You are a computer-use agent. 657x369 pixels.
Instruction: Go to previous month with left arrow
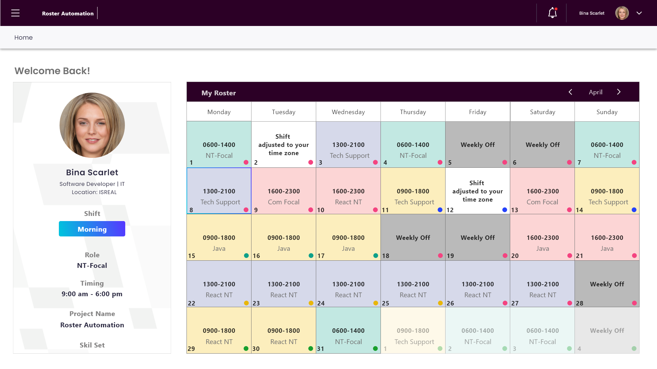570,92
